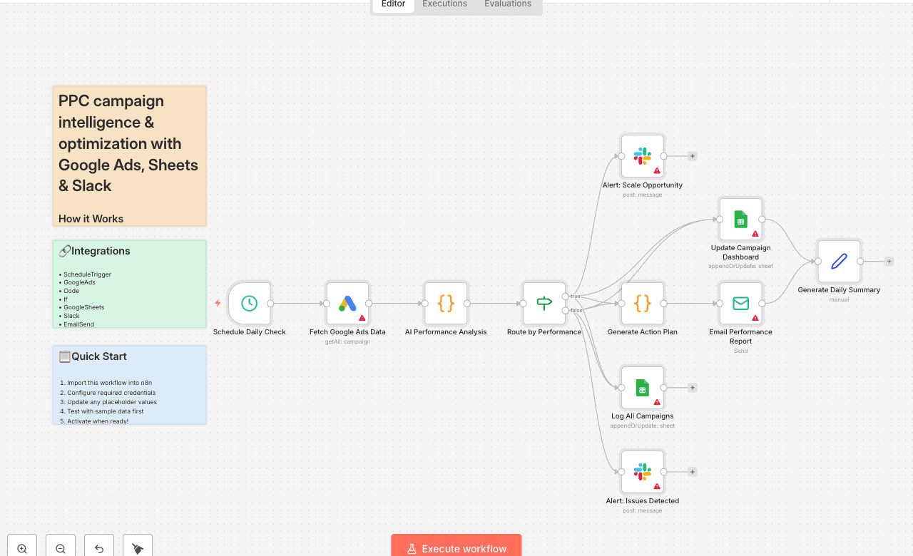Click the Google Ads icon on Fetch Google Ads Data
This screenshot has height=556, width=913.
tap(347, 303)
